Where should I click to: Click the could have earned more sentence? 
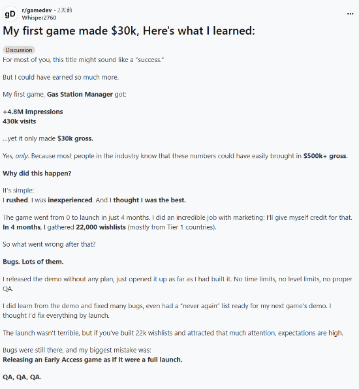pos(61,78)
